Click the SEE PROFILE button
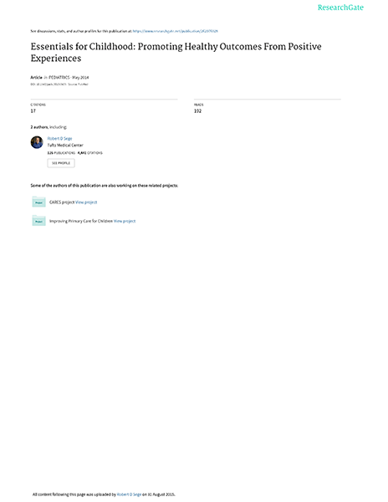Screen dimensions: 388x502 pyautogui.click(x=61, y=163)
